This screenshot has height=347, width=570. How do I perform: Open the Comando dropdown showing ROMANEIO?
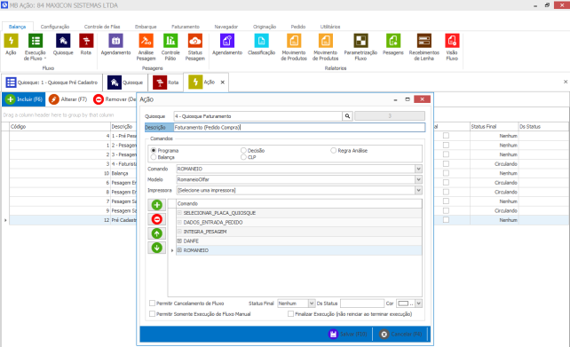(418, 169)
